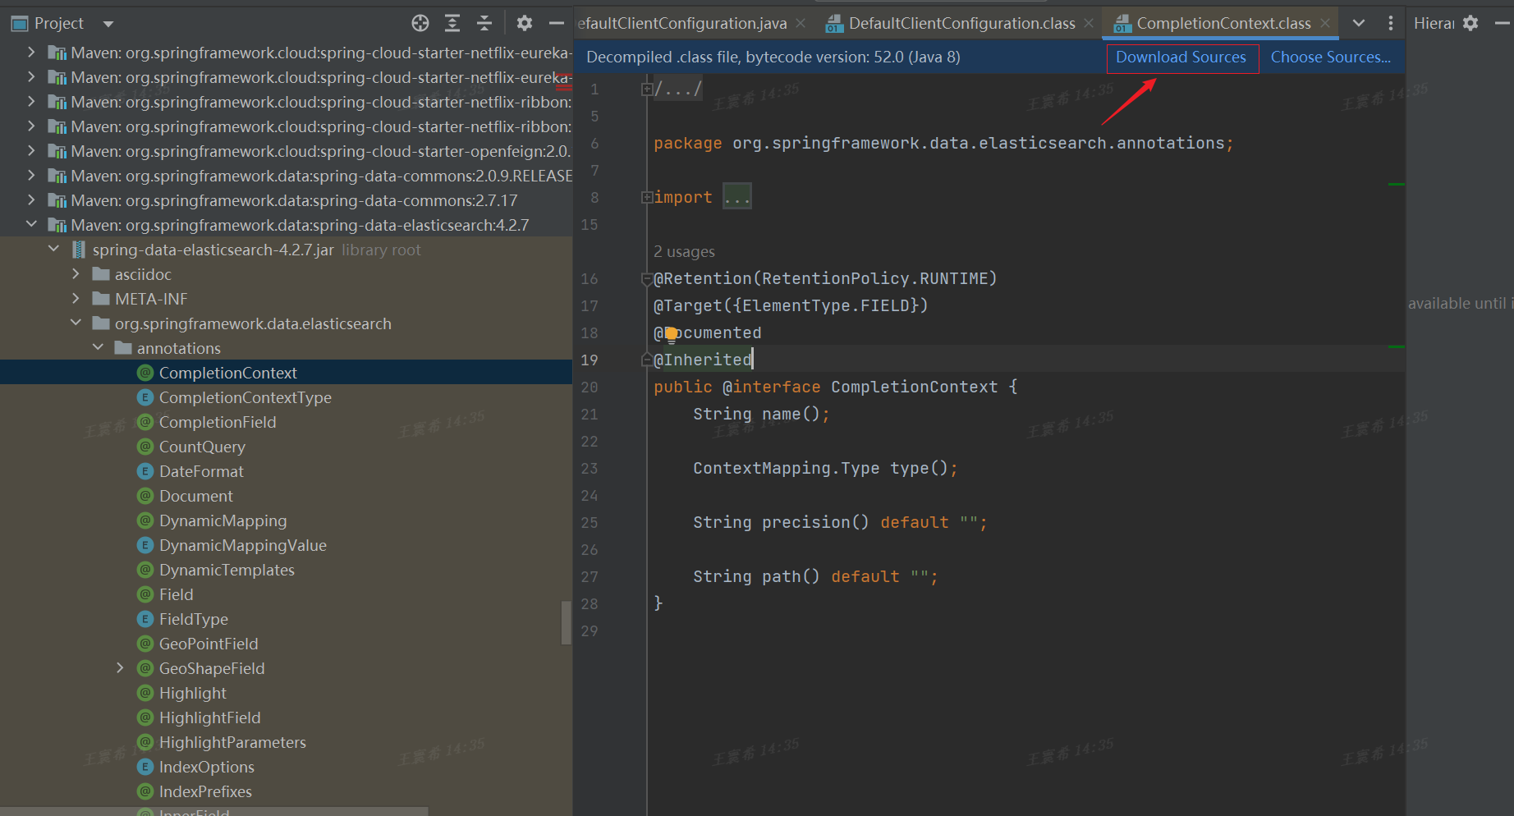
Task: Click line number 25 in the gutter
Action: tap(590, 523)
